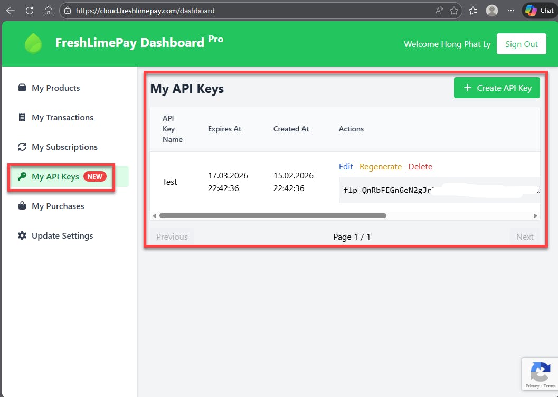Viewport: 558px width, 397px height.
Task: Click the 15.02.2026 created date cell
Action: pos(294,182)
